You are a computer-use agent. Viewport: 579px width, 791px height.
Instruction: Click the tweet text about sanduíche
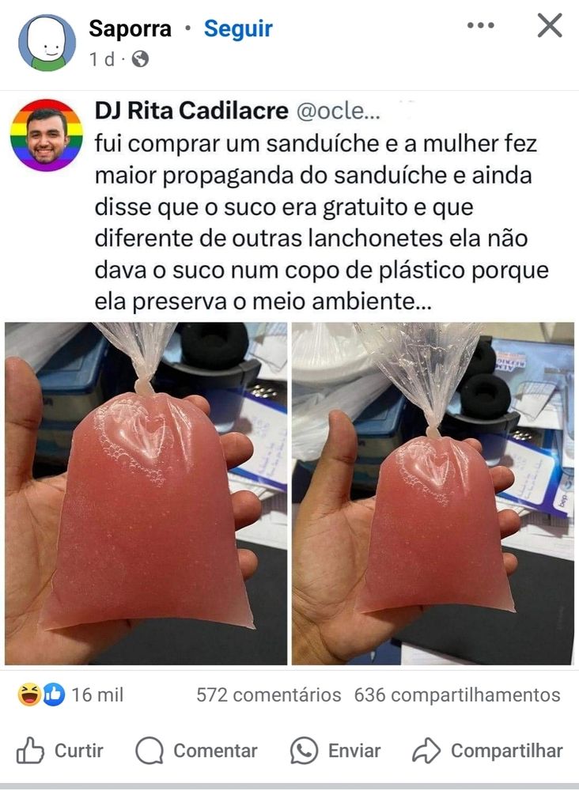321,222
